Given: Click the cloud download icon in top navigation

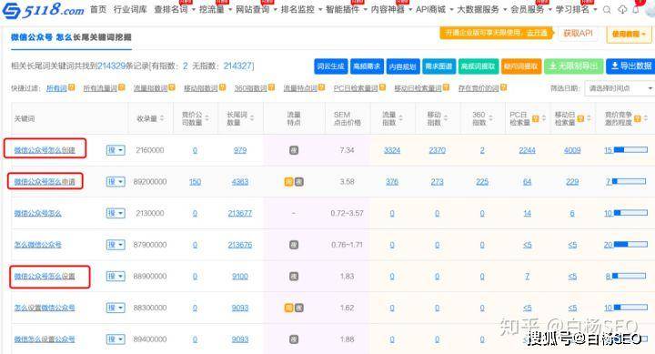Looking at the screenshot, I should pos(622,10).
